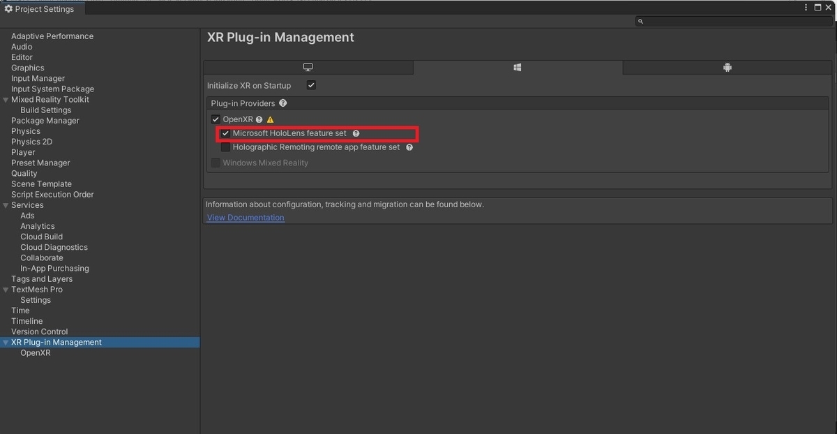Enable Holographic Remoting remote app feature set
The height and width of the screenshot is (434, 837).
[225, 147]
